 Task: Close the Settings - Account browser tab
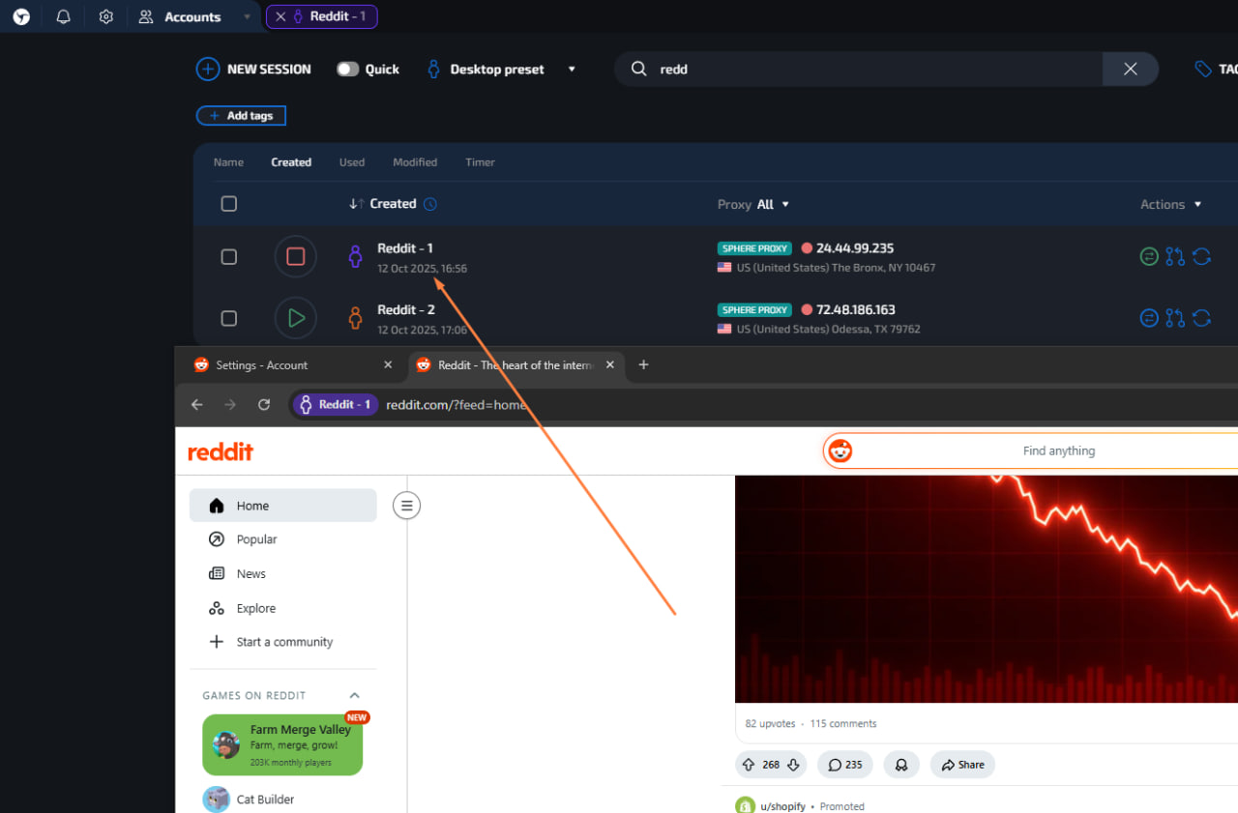(388, 365)
